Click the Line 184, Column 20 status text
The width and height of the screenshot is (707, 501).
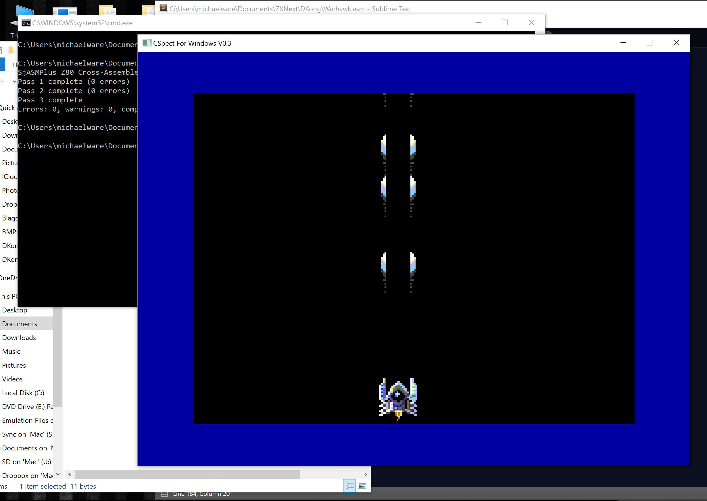tap(201, 494)
